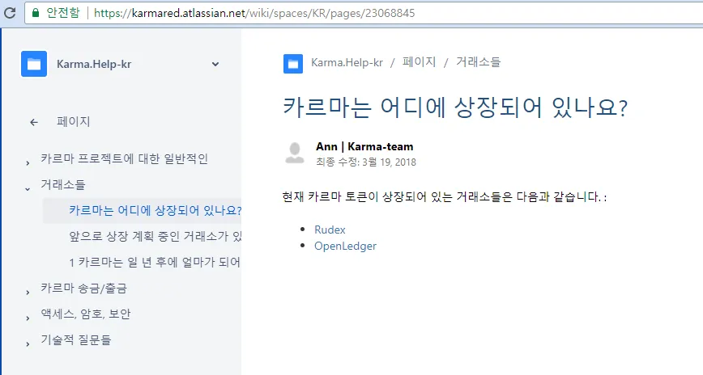Click the 안전함 secure label in address bar
The width and height of the screenshot is (703, 375).
coord(63,13)
